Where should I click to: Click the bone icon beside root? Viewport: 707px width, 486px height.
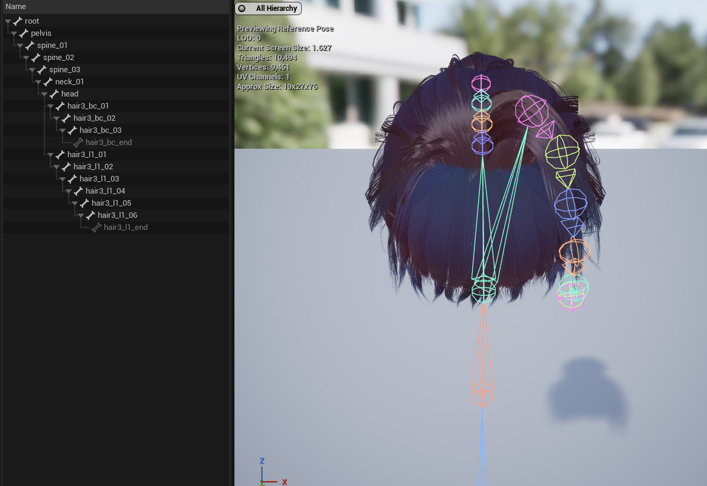[18, 21]
